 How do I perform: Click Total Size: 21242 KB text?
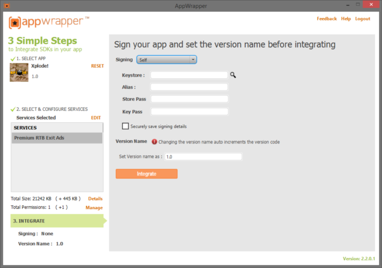31,199
